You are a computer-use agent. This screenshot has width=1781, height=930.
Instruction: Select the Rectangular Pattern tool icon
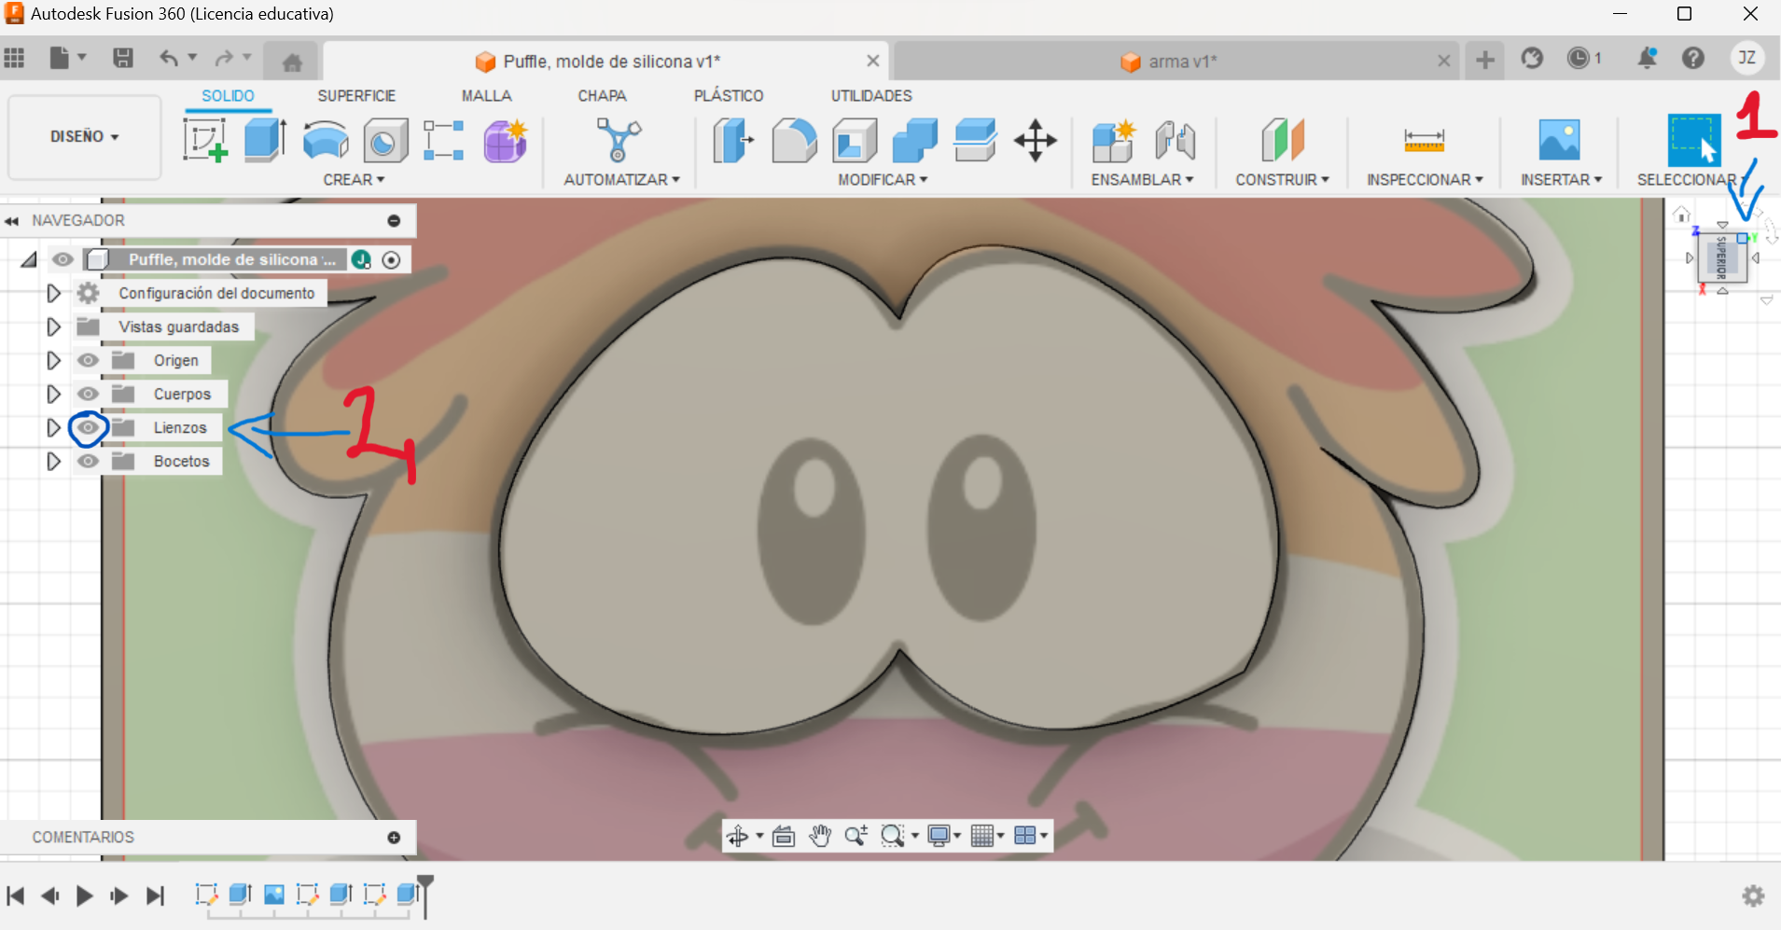[444, 141]
